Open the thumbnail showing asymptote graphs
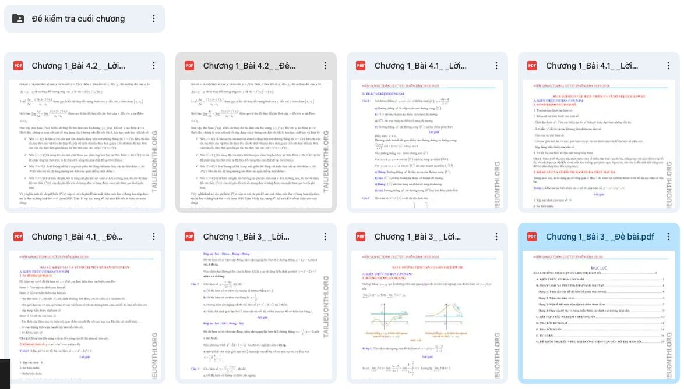Screen dimensions: 684x389 pyautogui.click(x=427, y=315)
